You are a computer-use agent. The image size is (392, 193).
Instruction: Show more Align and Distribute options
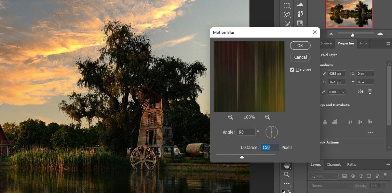[370, 132]
